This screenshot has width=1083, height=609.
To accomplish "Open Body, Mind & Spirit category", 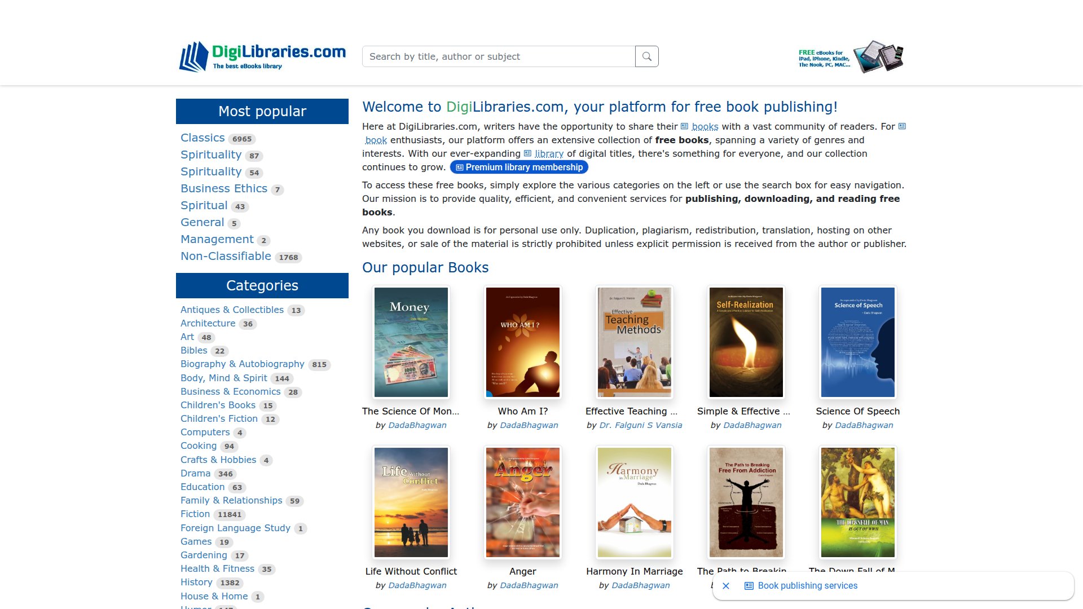I will (x=224, y=378).
